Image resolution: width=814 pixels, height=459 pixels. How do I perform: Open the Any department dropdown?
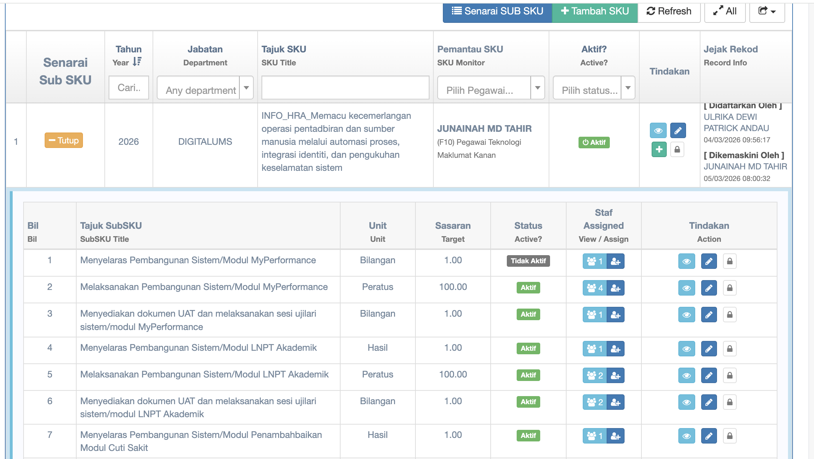coord(205,88)
